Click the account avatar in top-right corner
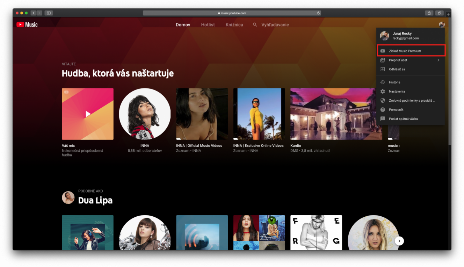Image resolution: width=464 pixels, height=267 pixels. point(442,24)
